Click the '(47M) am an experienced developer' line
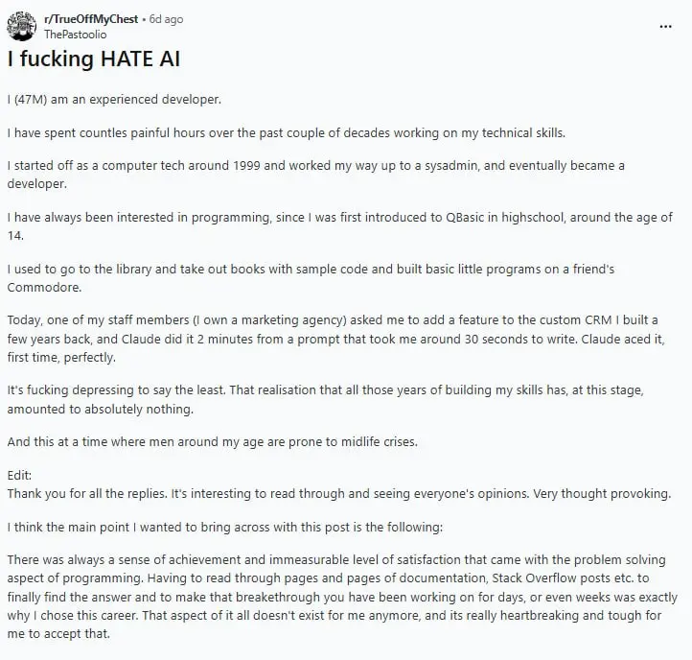The height and width of the screenshot is (660, 692). (114, 100)
